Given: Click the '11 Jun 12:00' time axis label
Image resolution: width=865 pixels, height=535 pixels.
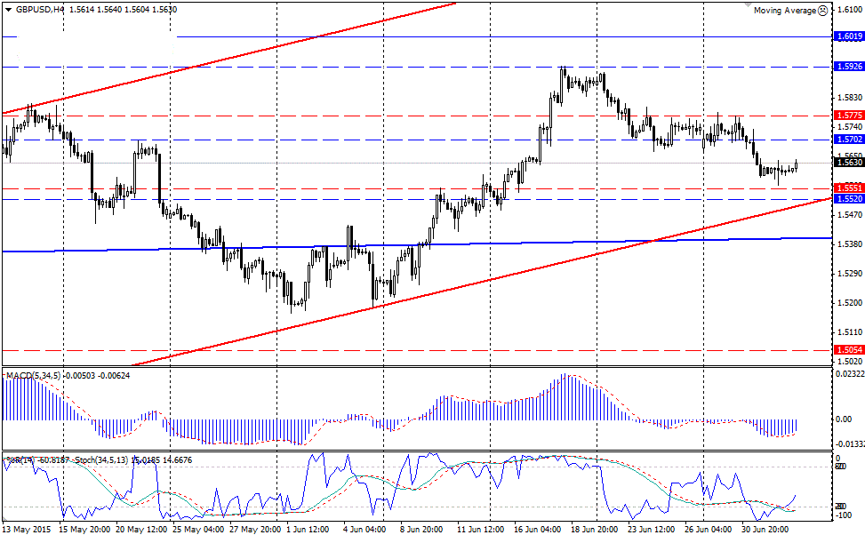Looking at the screenshot, I should pos(480,530).
